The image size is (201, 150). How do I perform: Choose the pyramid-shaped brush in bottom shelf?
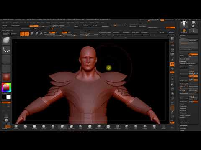[x=80, y=126]
